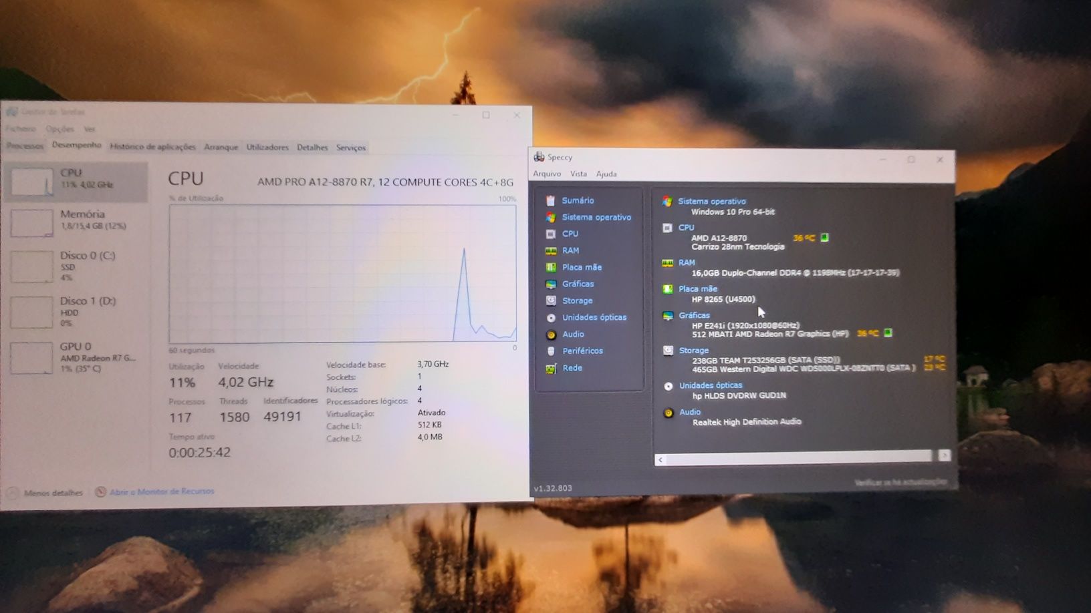The height and width of the screenshot is (613, 1091).
Task: Switch to the Detalhes tab
Action: click(312, 148)
